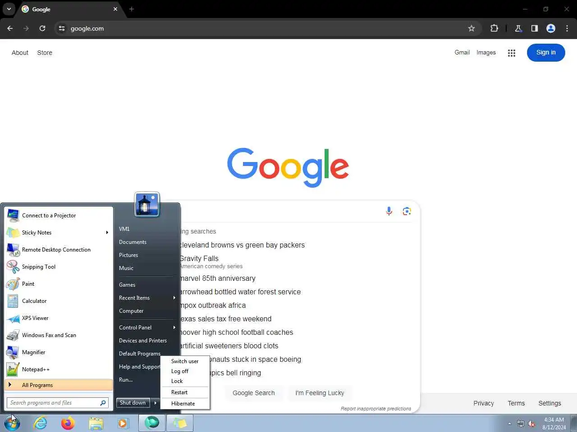Expand the Sticky Notes jump list arrow

pyautogui.click(x=107, y=233)
